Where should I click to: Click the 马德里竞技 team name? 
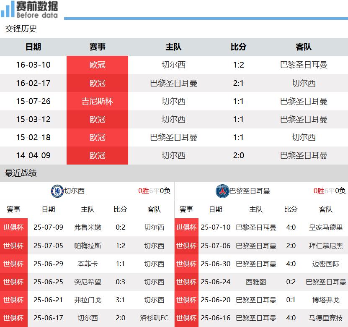[x=325, y=318]
